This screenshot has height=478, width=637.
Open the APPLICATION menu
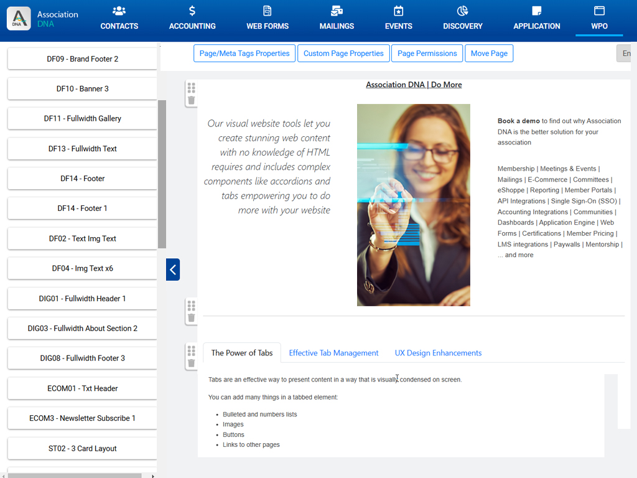(537, 26)
